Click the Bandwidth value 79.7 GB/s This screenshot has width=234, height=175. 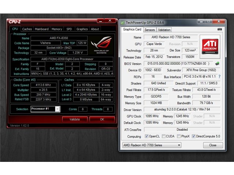click(x=206, y=103)
